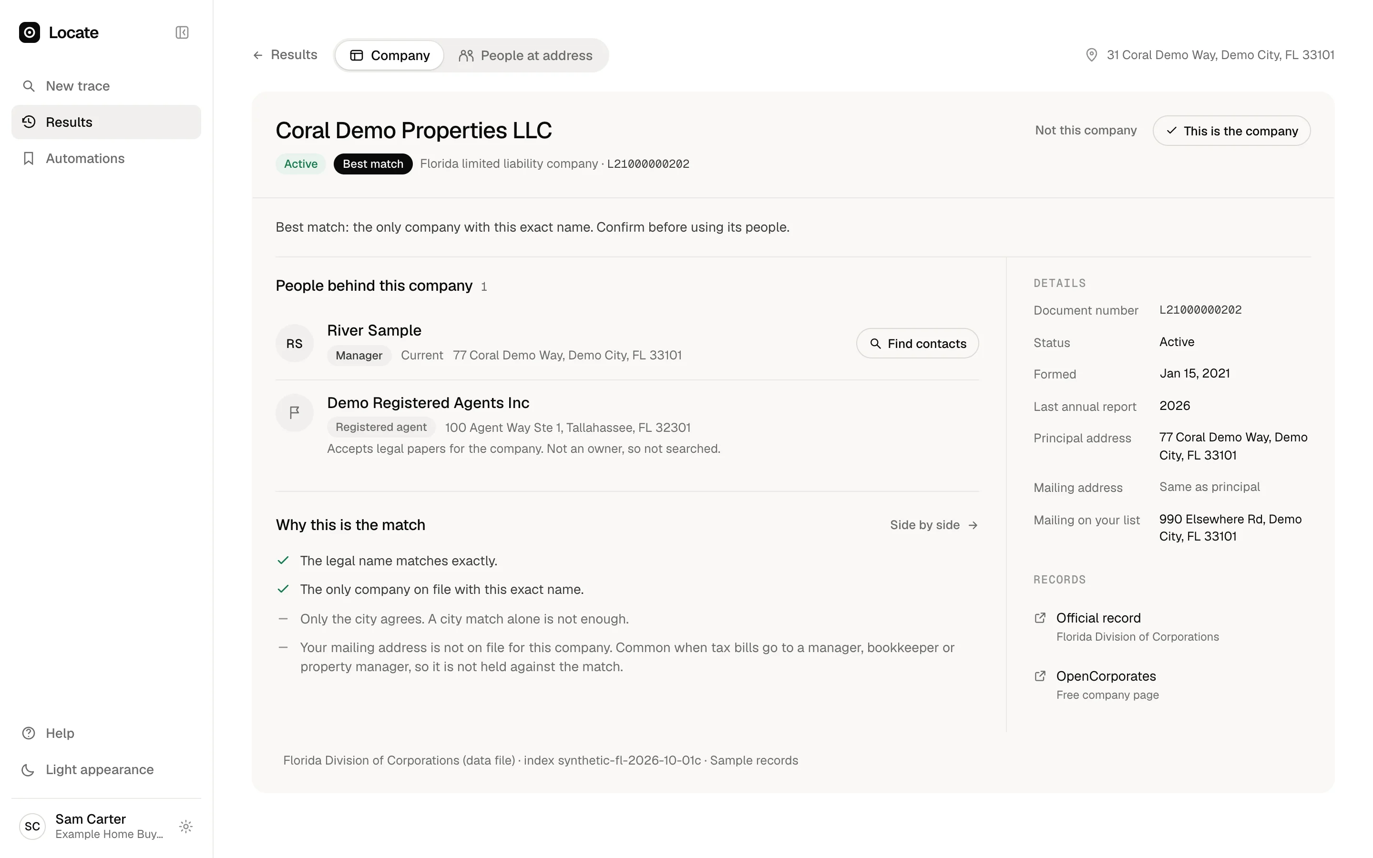Click the search icon beside New trace

point(29,86)
